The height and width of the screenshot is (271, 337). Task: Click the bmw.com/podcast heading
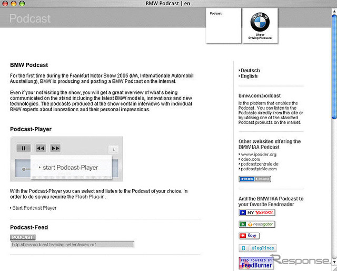click(260, 95)
